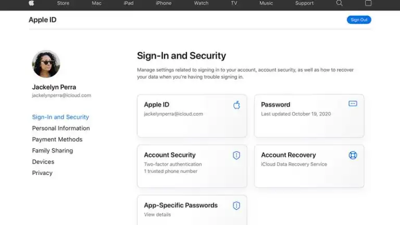Open the Store menu item

(63, 3)
